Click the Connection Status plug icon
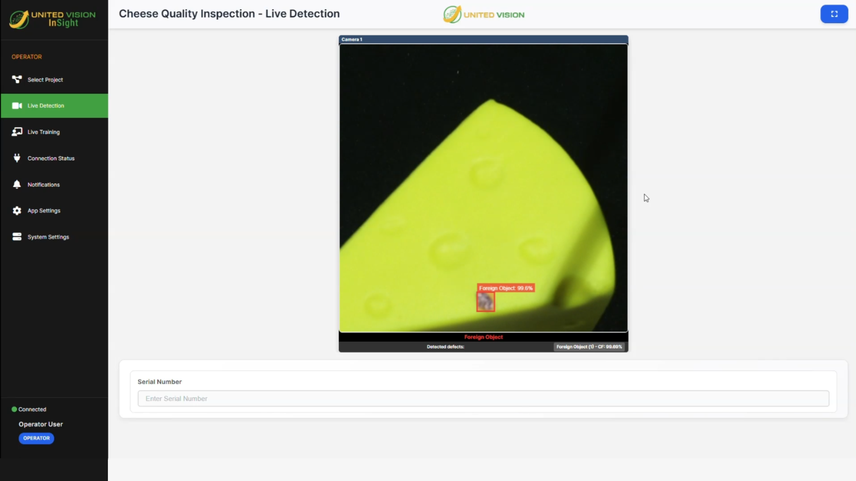The height and width of the screenshot is (481, 856). click(17, 158)
